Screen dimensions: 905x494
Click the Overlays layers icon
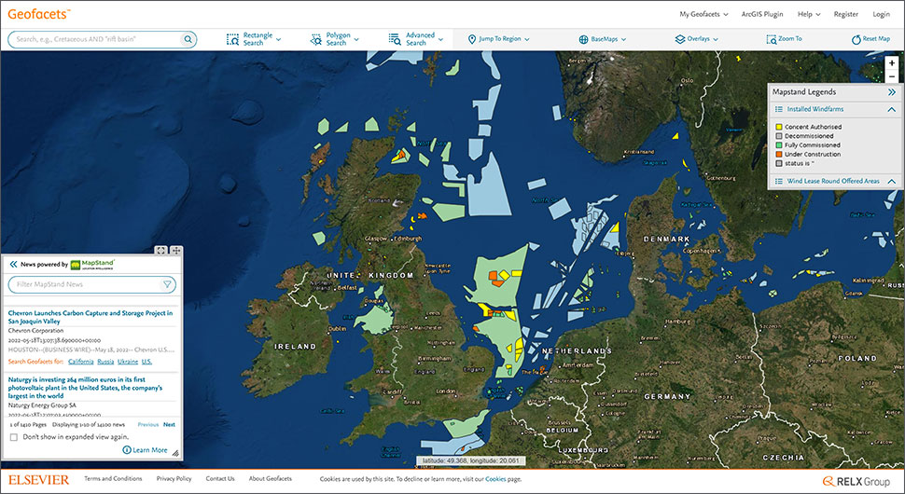[x=680, y=39]
